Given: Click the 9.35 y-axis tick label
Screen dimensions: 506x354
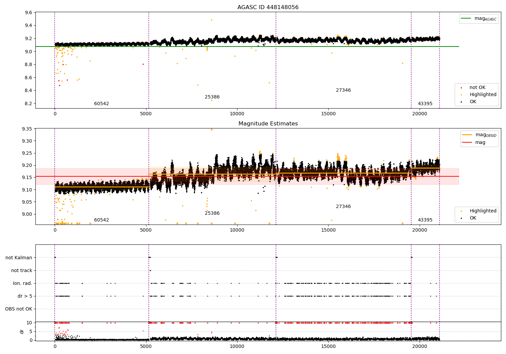Looking at the screenshot, I should point(27,129).
